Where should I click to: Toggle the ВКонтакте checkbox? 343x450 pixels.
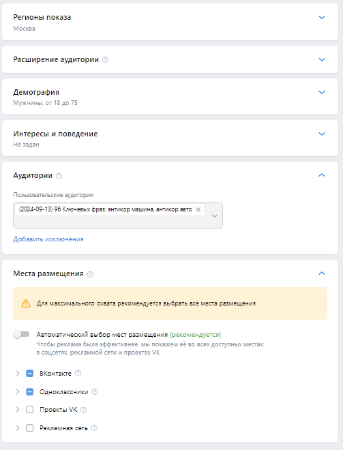pos(29,373)
